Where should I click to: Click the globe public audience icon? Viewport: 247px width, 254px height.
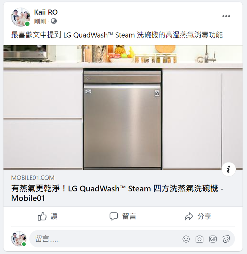(x=54, y=21)
